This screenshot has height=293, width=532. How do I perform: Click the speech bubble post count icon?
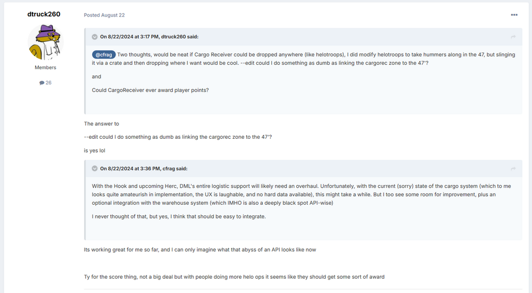(x=42, y=83)
